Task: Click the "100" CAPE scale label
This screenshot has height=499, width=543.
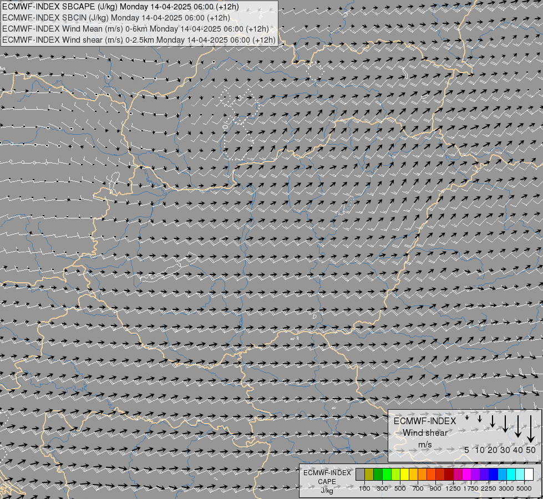Action: tap(364, 488)
